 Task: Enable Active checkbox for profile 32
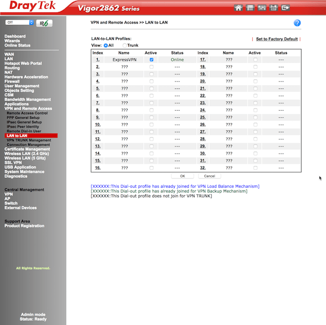pyautogui.click(x=255, y=168)
